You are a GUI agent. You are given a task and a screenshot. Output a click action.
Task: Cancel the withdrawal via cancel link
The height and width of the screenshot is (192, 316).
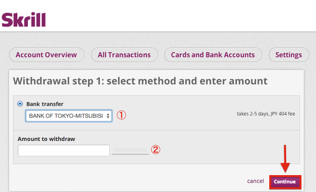255,181
